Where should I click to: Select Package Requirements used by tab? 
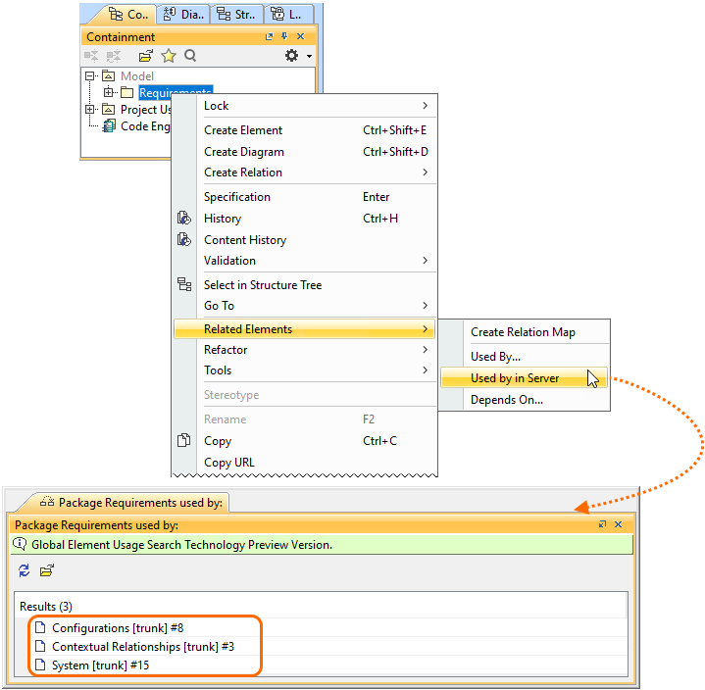(131, 503)
